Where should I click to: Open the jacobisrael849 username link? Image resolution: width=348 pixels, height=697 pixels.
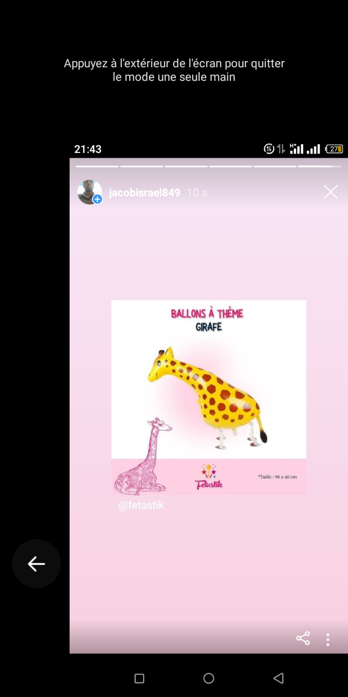pos(145,193)
